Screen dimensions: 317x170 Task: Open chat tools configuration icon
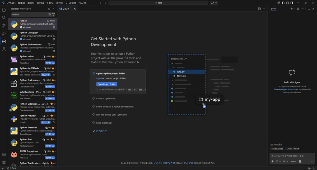click(300, 161)
